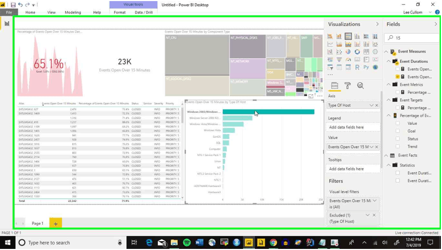442x250 pixels.
Task: Check the Goal field checkbox
Action: (x=398, y=131)
